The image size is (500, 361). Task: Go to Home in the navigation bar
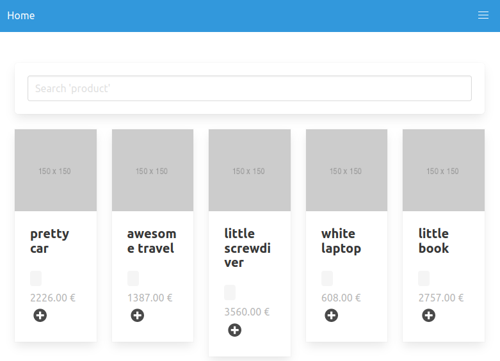[x=21, y=15]
